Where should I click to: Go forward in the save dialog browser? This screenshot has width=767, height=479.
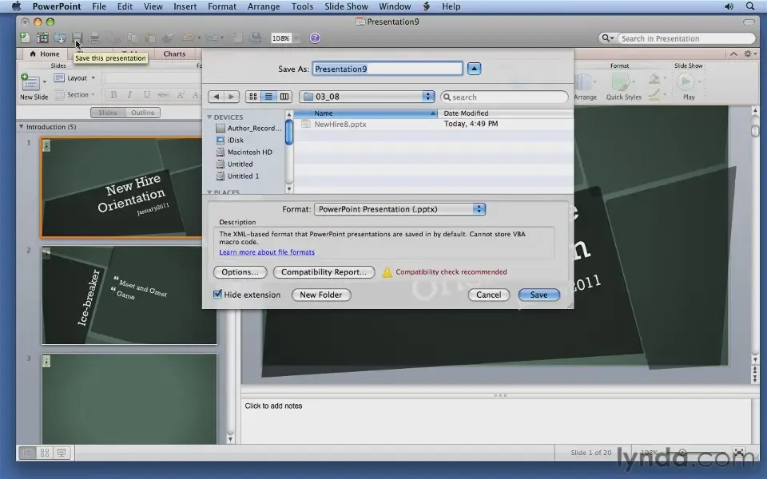tap(232, 97)
